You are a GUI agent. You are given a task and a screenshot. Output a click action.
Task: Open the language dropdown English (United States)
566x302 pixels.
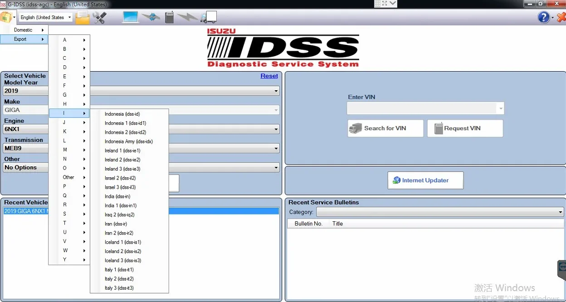tap(45, 17)
